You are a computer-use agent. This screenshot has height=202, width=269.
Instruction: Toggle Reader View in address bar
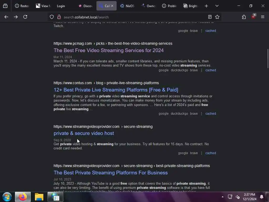click(x=210, y=17)
